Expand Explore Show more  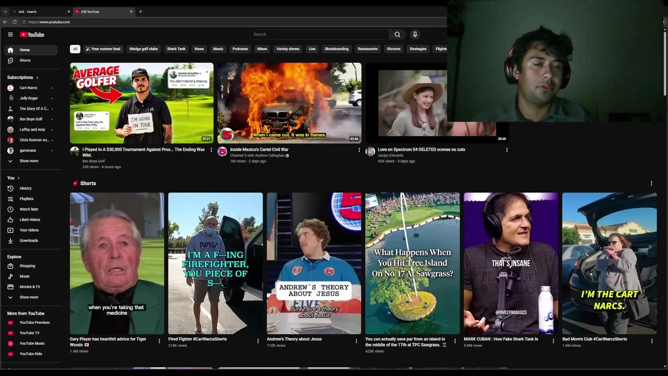(31, 297)
